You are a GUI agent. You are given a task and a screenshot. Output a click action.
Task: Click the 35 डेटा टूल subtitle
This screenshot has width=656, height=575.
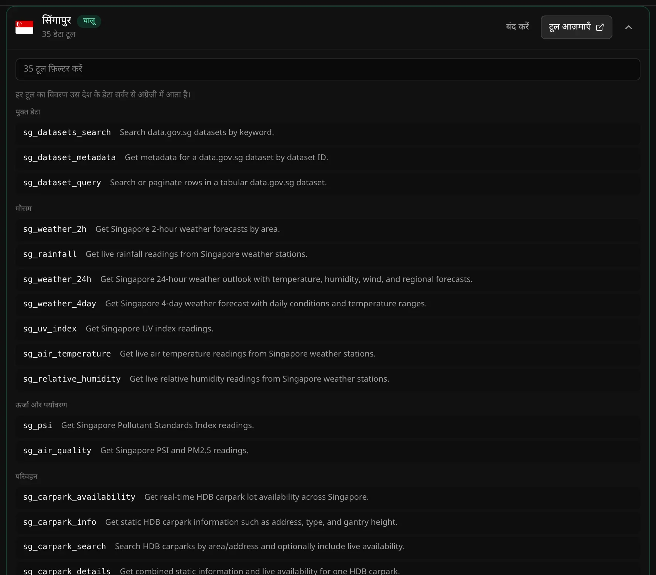coord(59,34)
